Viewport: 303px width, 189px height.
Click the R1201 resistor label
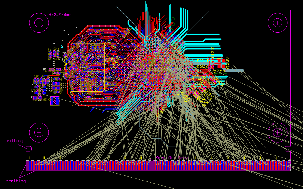pos(206,79)
